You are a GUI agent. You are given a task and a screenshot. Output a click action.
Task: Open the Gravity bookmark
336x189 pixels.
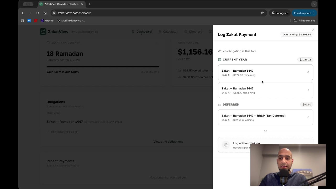(x=47, y=20)
